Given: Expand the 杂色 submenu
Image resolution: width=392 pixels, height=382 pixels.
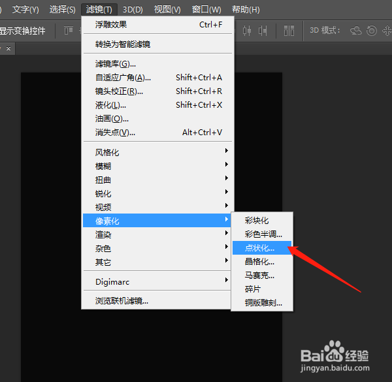Looking at the screenshot, I should [157, 248].
